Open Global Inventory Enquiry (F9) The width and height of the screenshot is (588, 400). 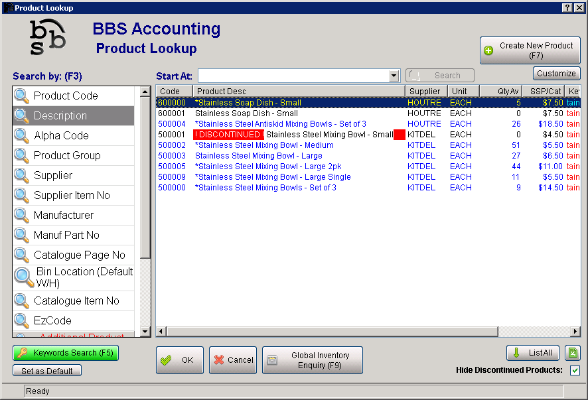[x=313, y=360]
